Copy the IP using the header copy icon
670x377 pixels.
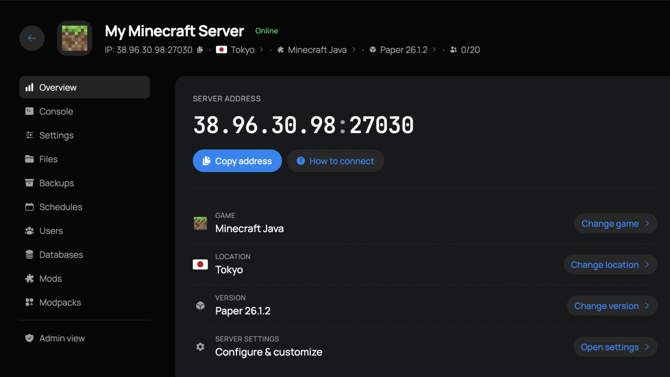[x=200, y=49]
